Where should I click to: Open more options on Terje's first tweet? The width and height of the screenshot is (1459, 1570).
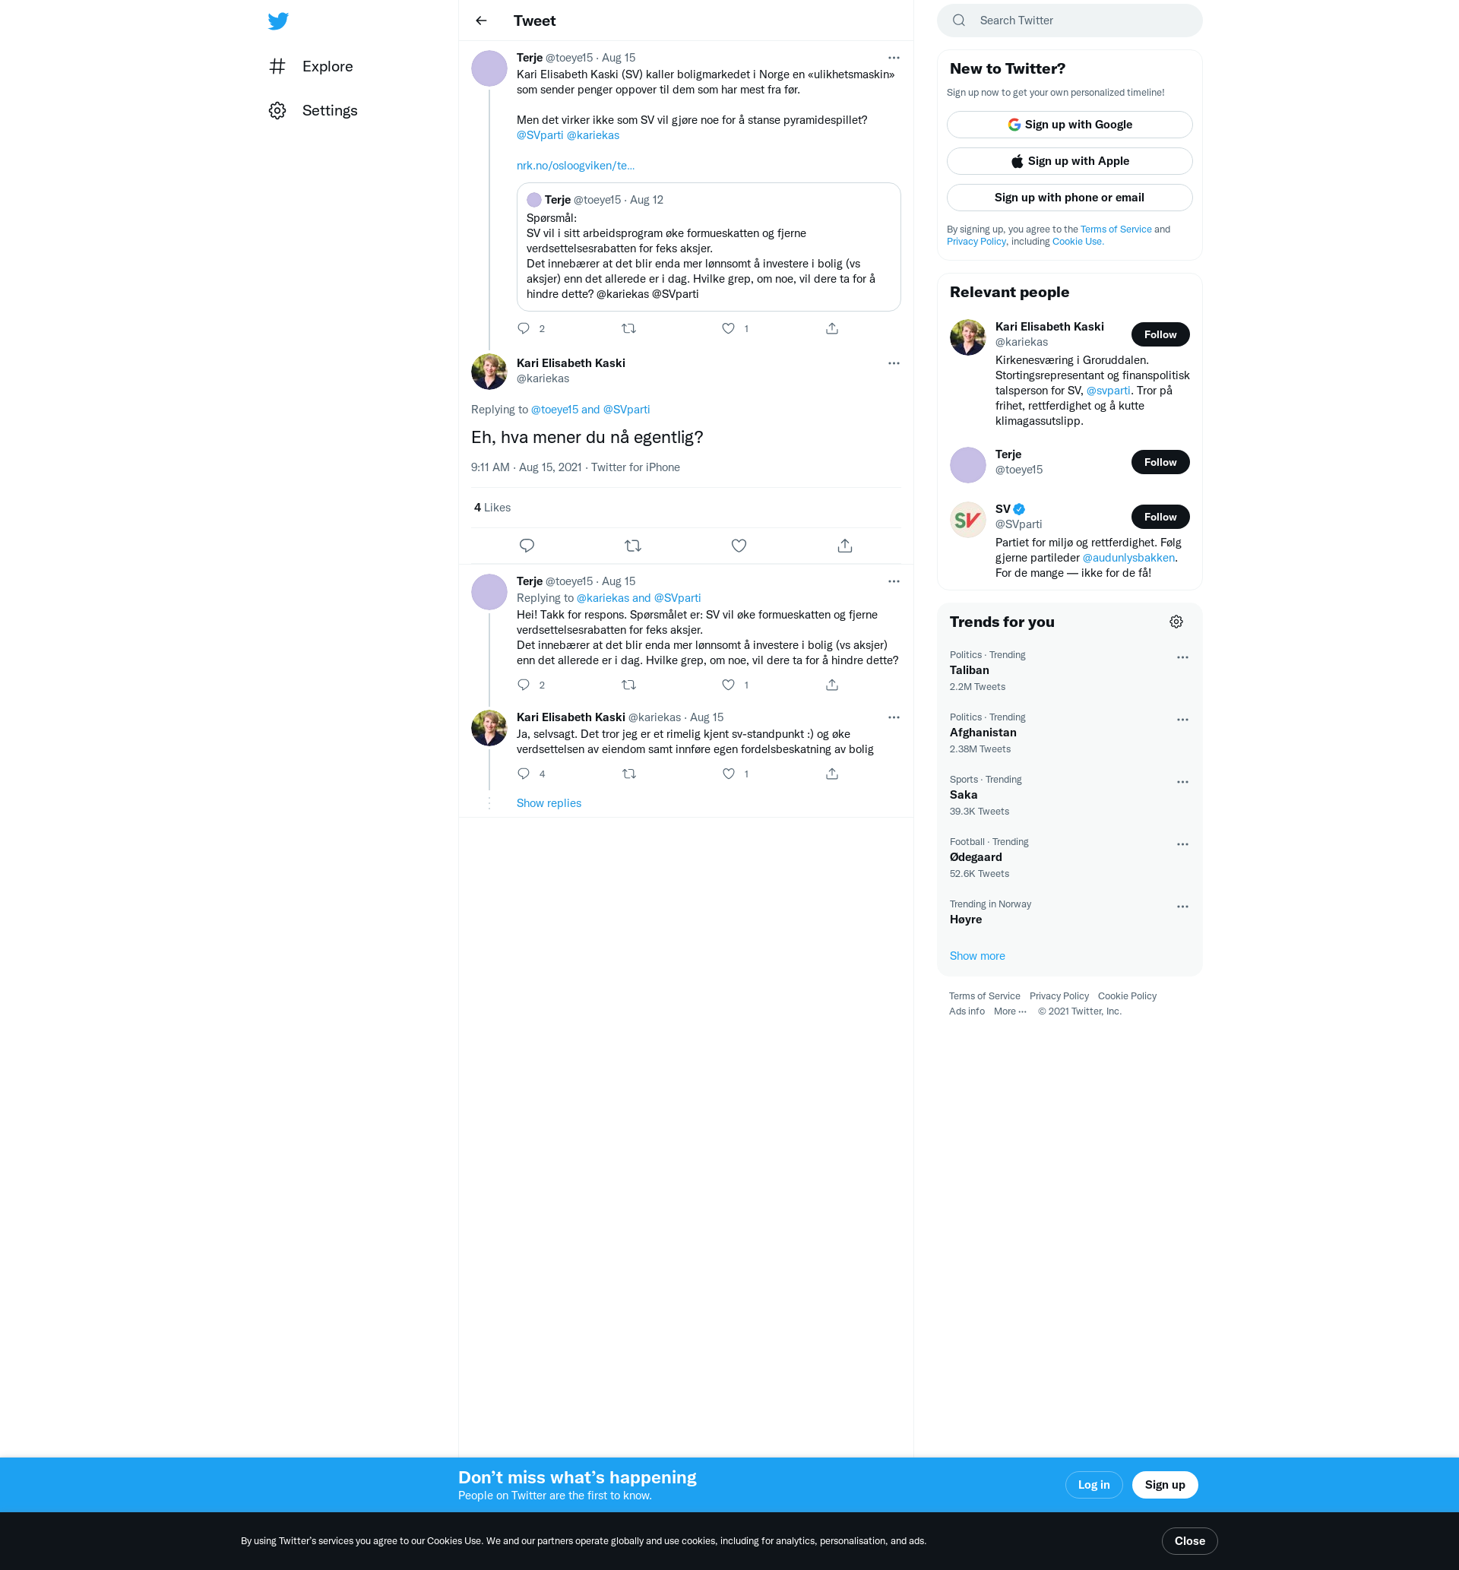(x=894, y=58)
